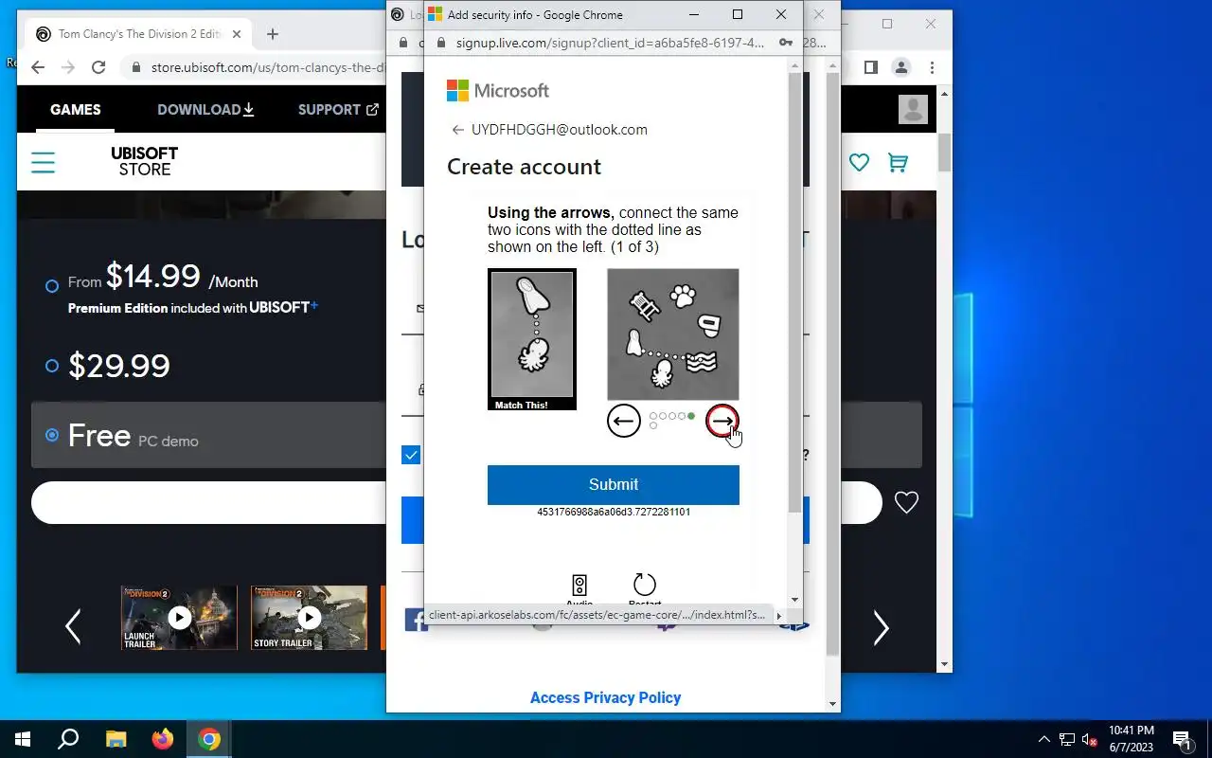The width and height of the screenshot is (1212, 758).
Task: Click the next arrow in media carousel
Action: pos(881,627)
